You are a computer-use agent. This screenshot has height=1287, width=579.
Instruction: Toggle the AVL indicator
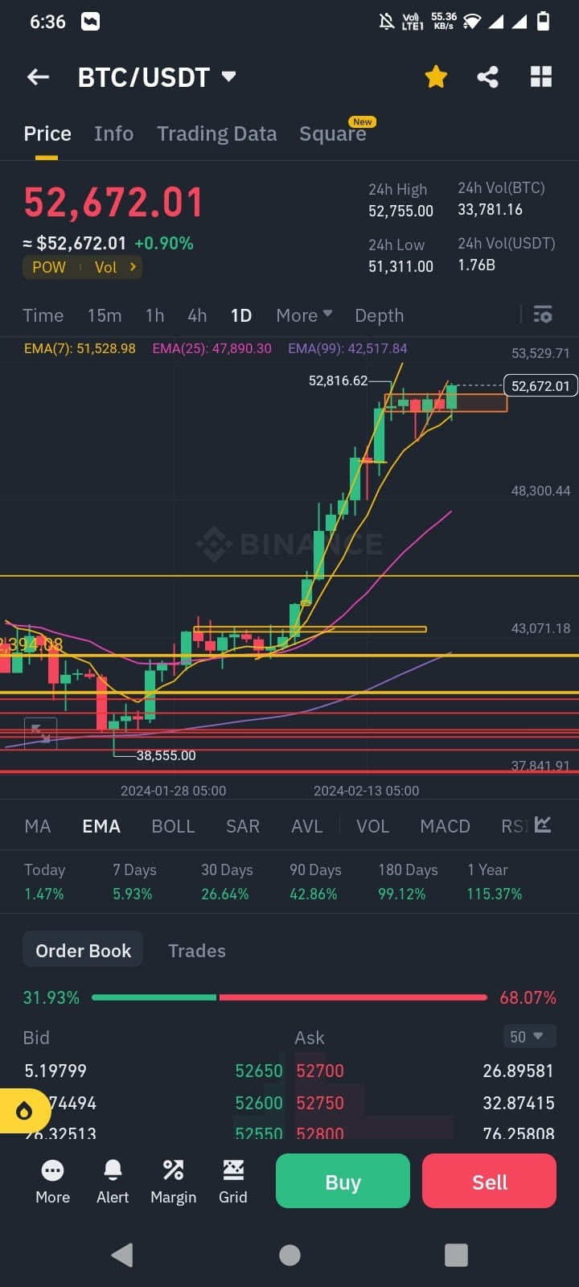point(306,826)
